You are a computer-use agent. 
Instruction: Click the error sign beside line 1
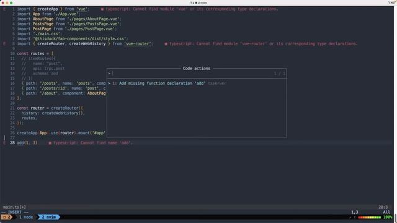(4, 9)
